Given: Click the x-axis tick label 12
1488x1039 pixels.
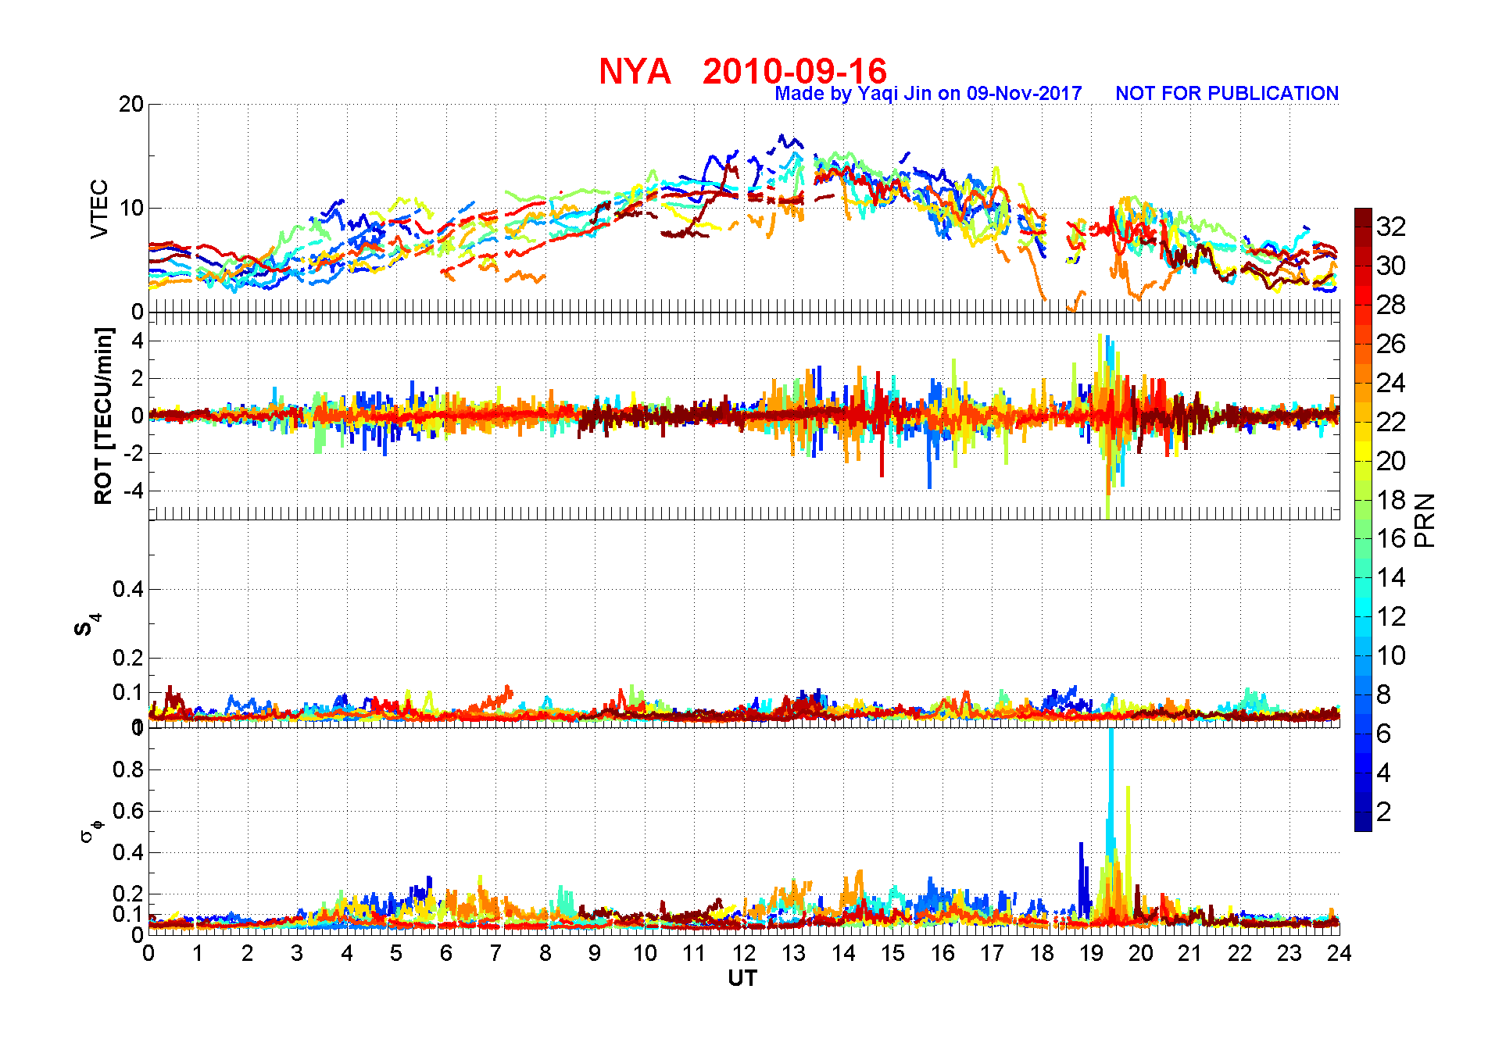Looking at the screenshot, I should [x=744, y=953].
